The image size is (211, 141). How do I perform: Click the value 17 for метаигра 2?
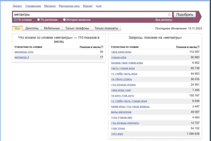pyautogui.click(x=101, y=57)
